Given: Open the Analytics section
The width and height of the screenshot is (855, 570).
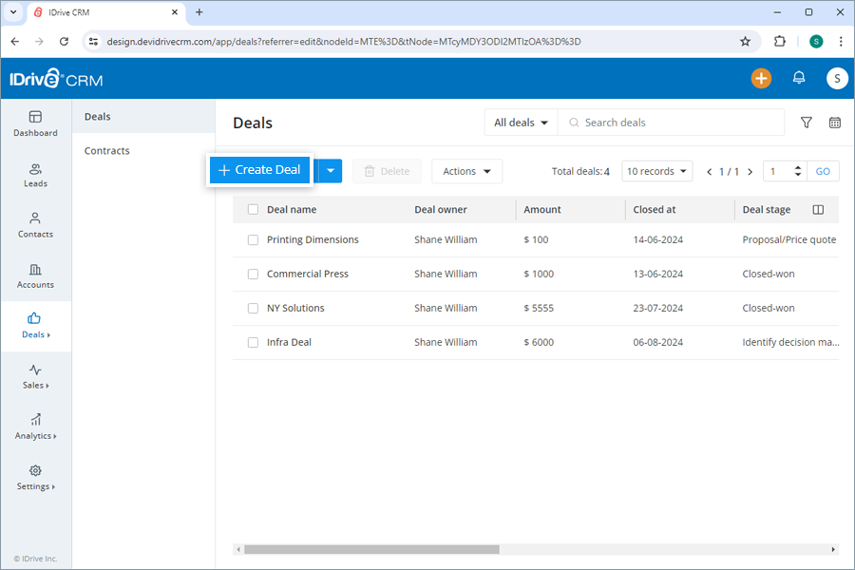Looking at the screenshot, I should pos(35,427).
